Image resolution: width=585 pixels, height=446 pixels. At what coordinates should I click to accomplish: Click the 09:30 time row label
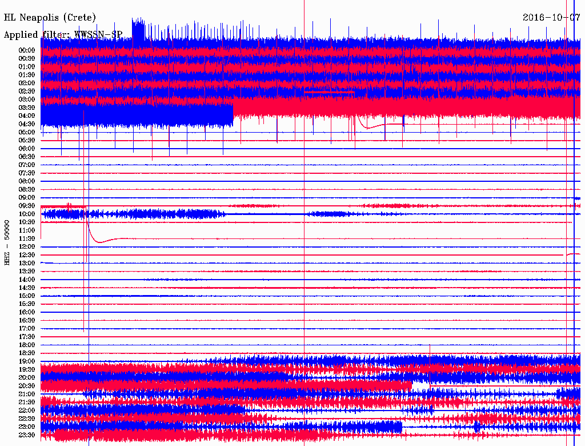point(27,206)
